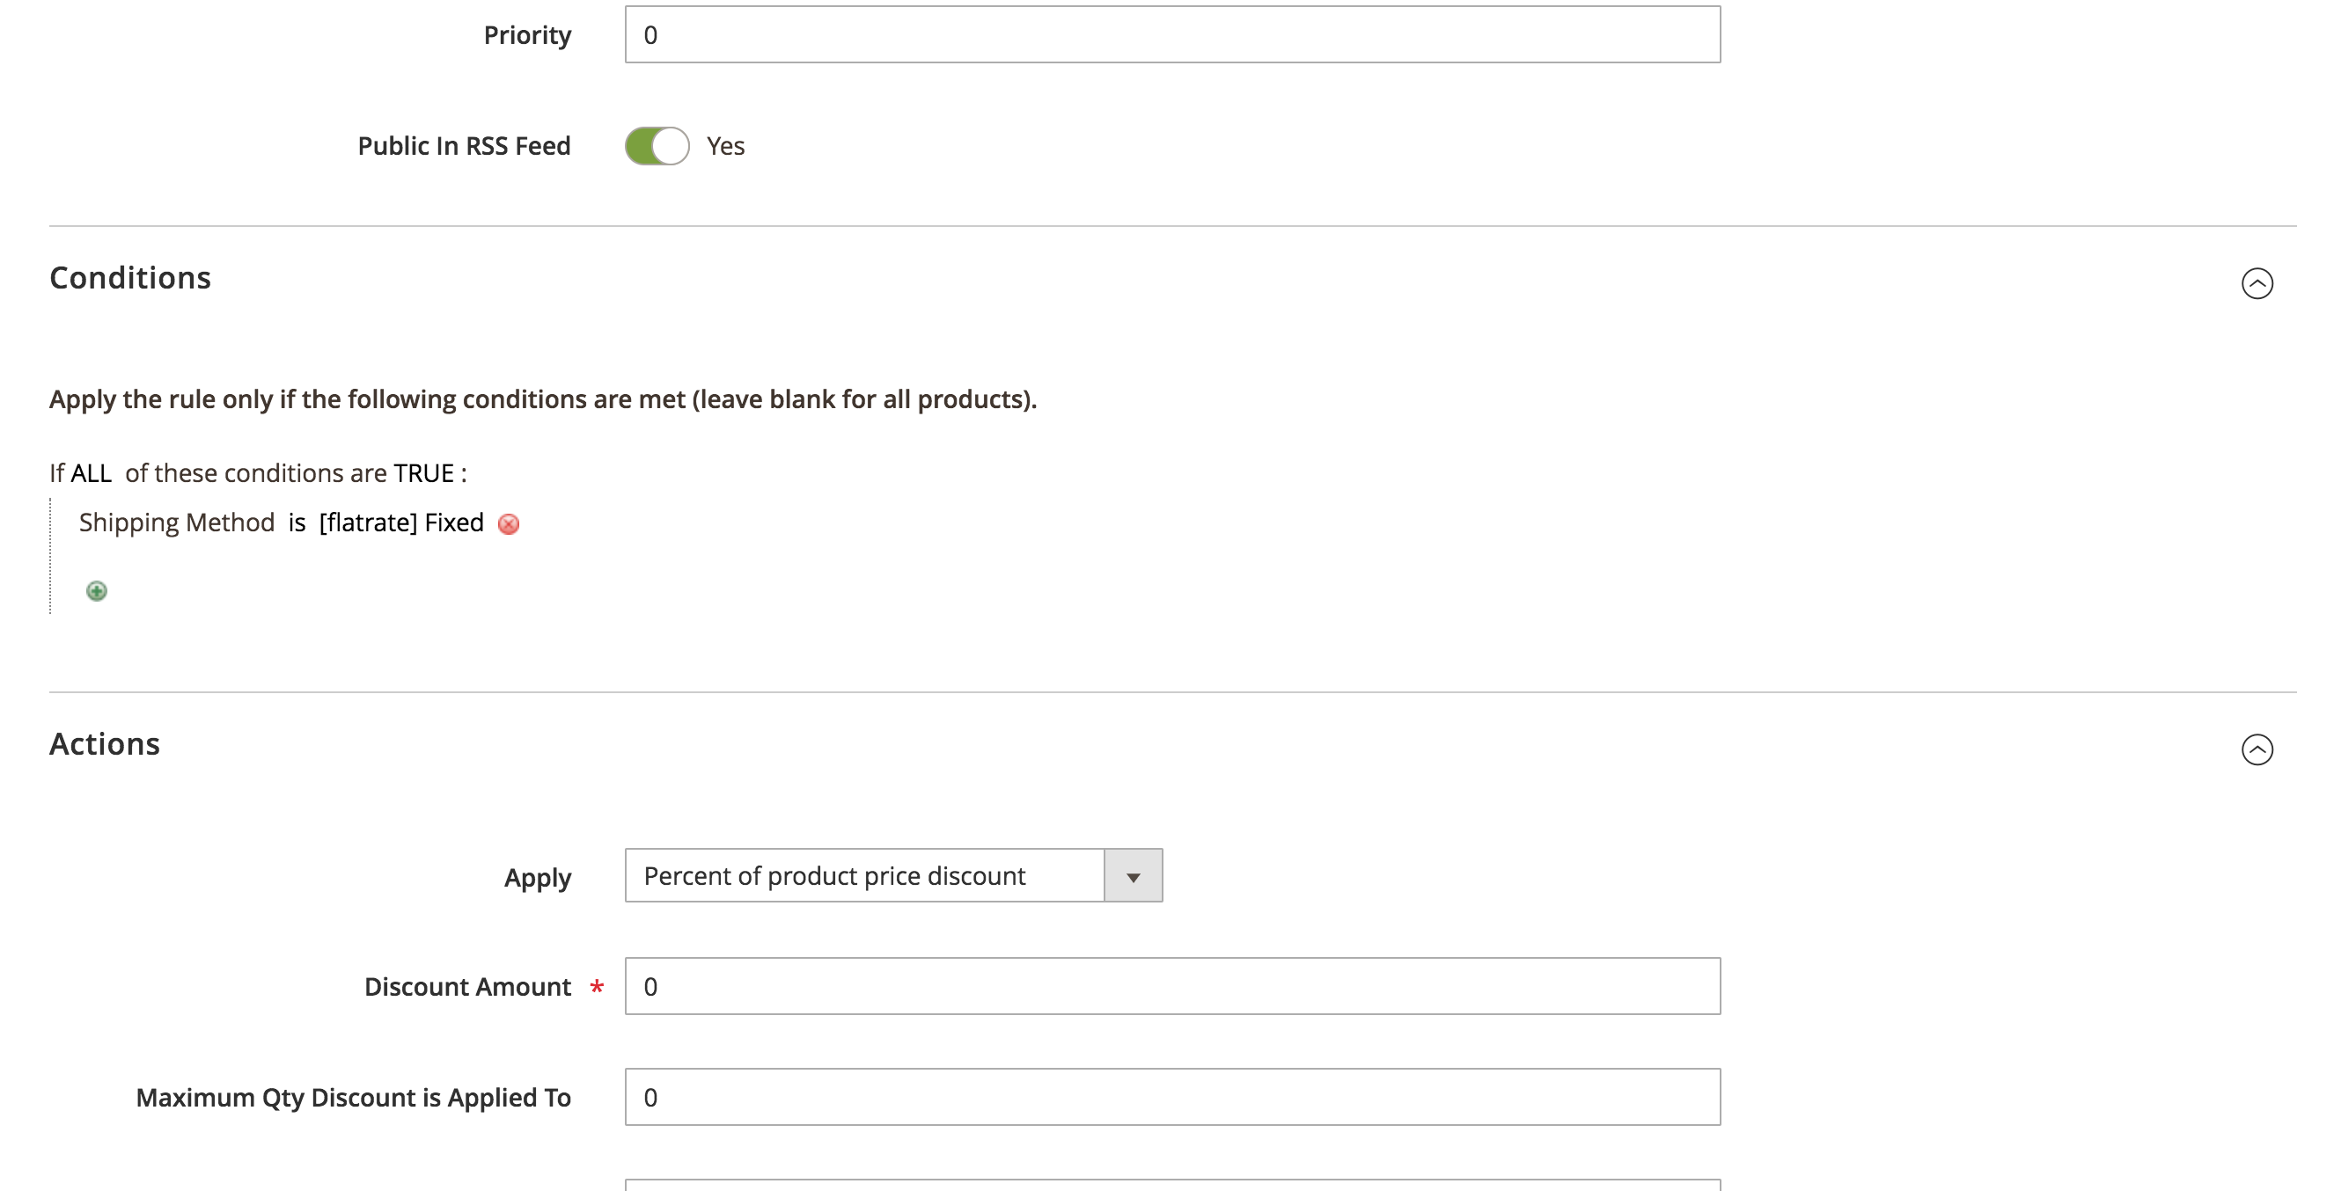Add a new condition with plus icon
The width and height of the screenshot is (2334, 1191).
(96, 591)
